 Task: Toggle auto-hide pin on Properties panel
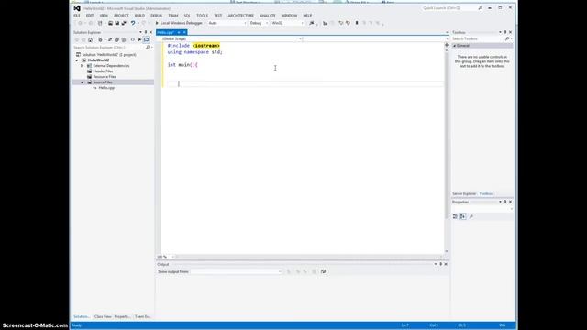point(505,202)
